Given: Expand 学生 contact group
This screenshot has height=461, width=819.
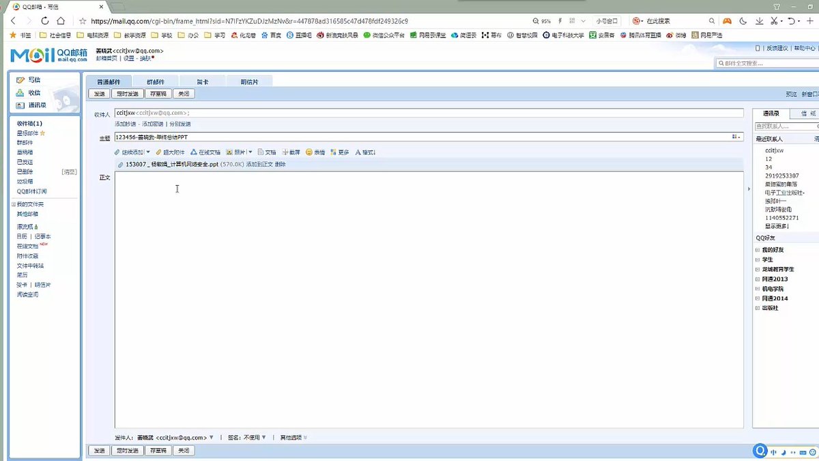Looking at the screenshot, I should (758, 260).
